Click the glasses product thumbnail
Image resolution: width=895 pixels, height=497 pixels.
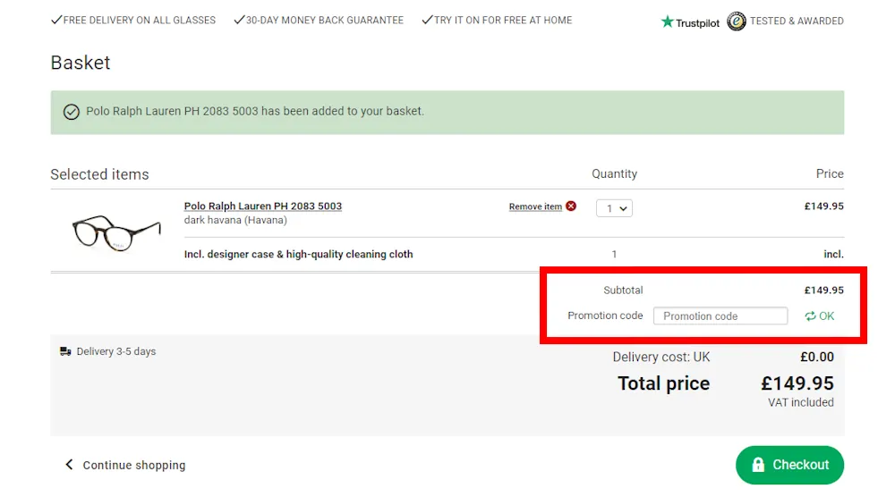coord(115,232)
